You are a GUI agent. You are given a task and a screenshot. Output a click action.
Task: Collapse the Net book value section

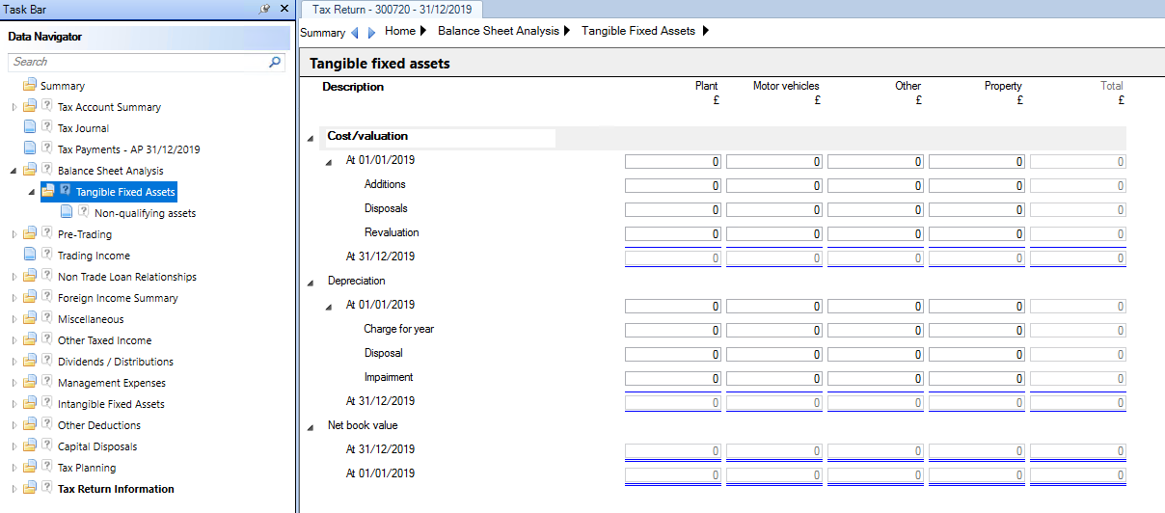(311, 427)
